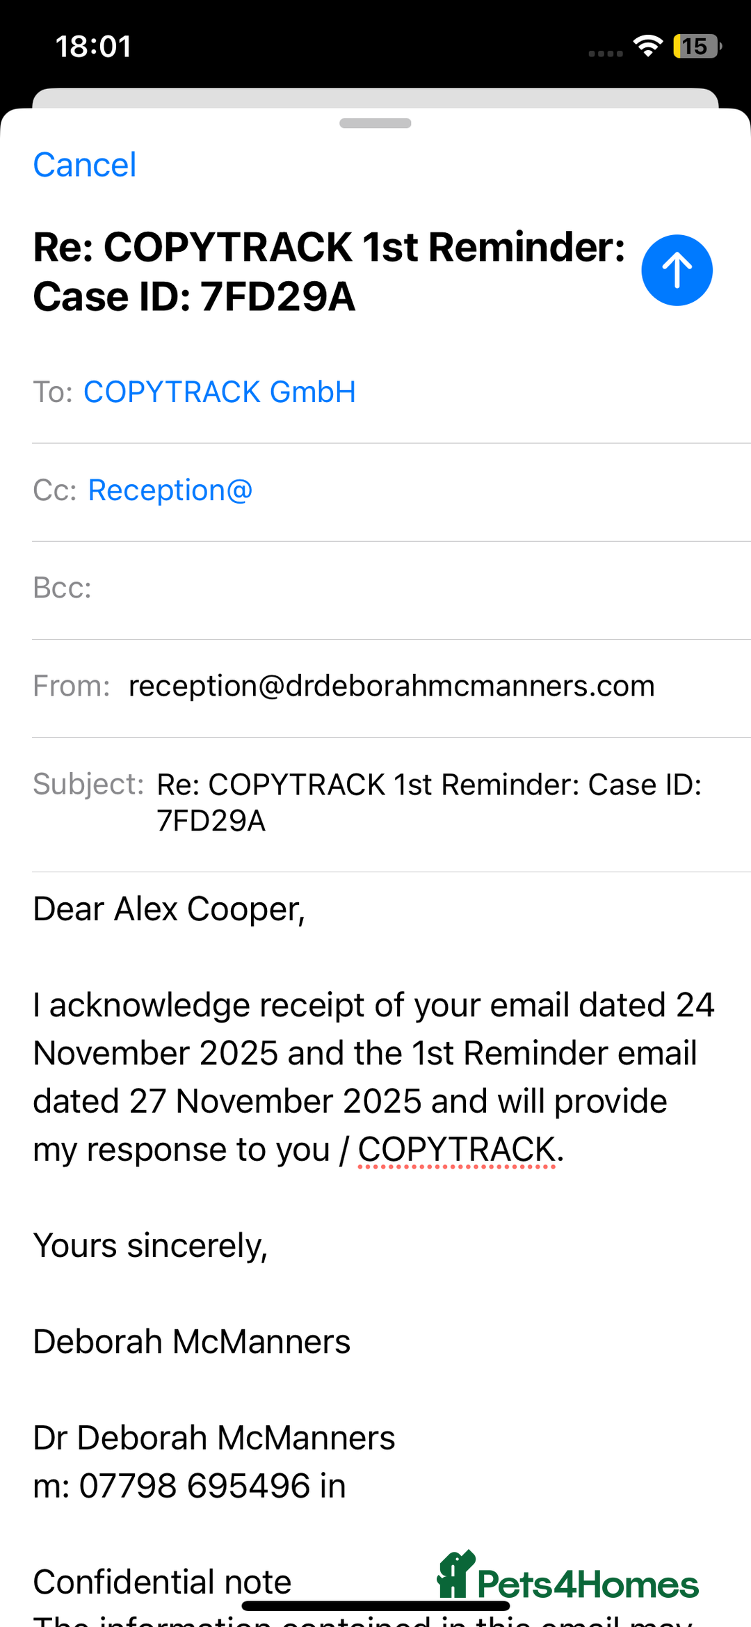Screen dimensions: 751x1627
Task: Tap the misspelled underlined word COPYTRACK
Action: (x=456, y=1149)
